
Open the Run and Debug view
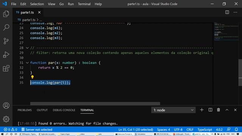(x=6, y=55)
